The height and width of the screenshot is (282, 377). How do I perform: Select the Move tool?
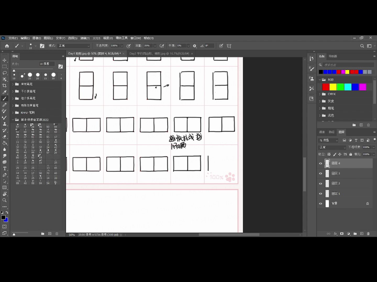point(4,60)
